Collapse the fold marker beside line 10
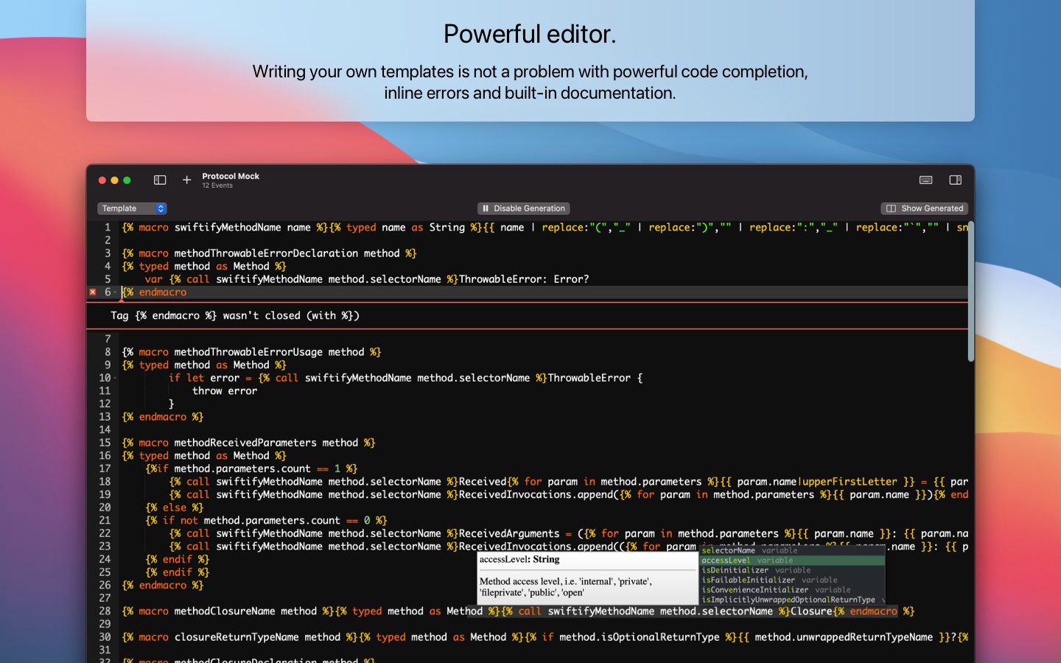Viewport: 1061px width, 663px height. pos(115,377)
